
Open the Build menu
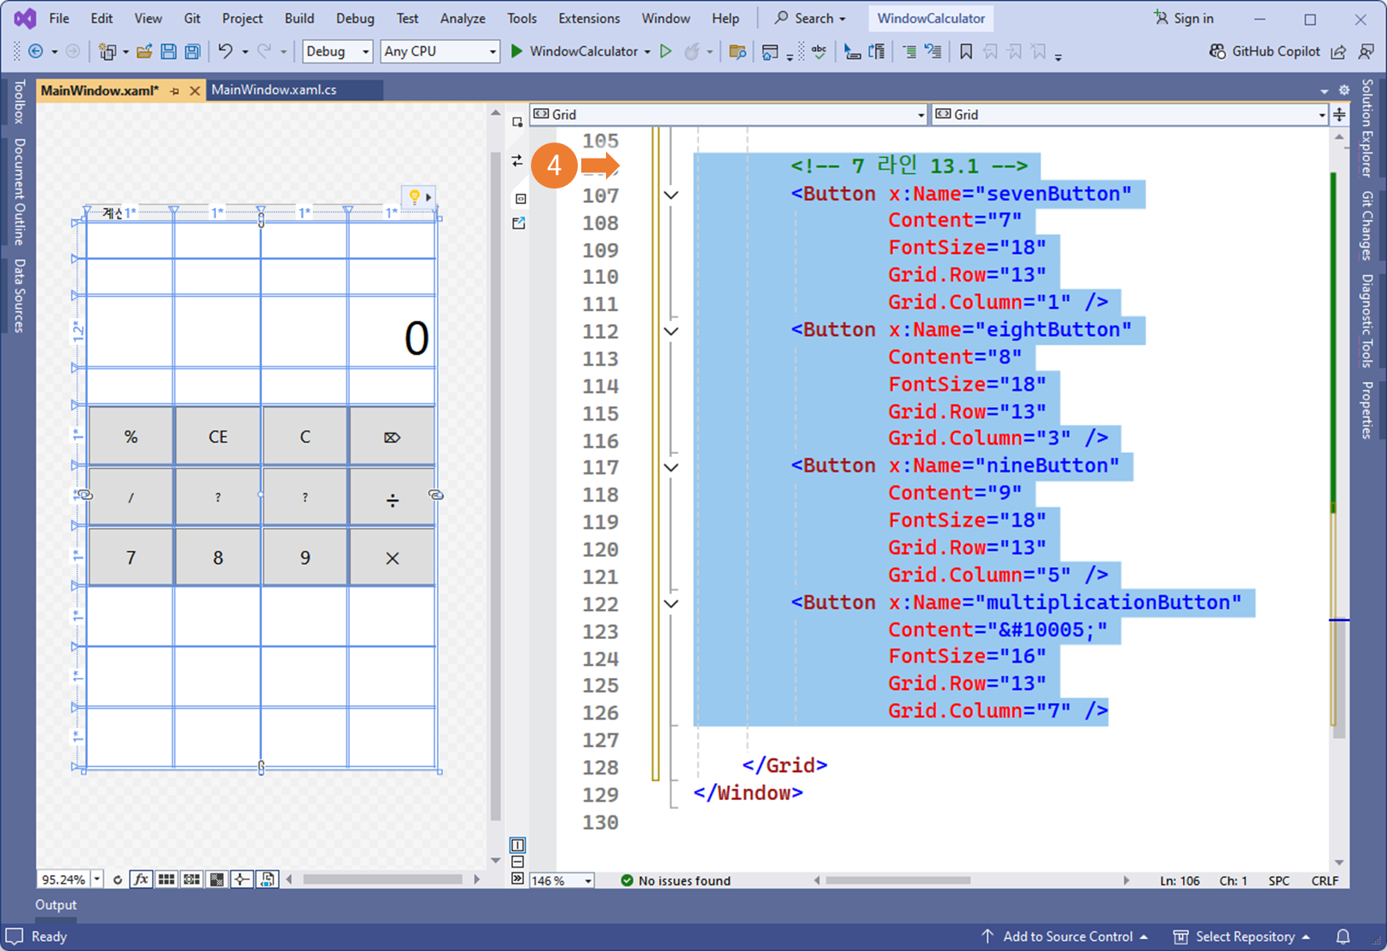(300, 18)
